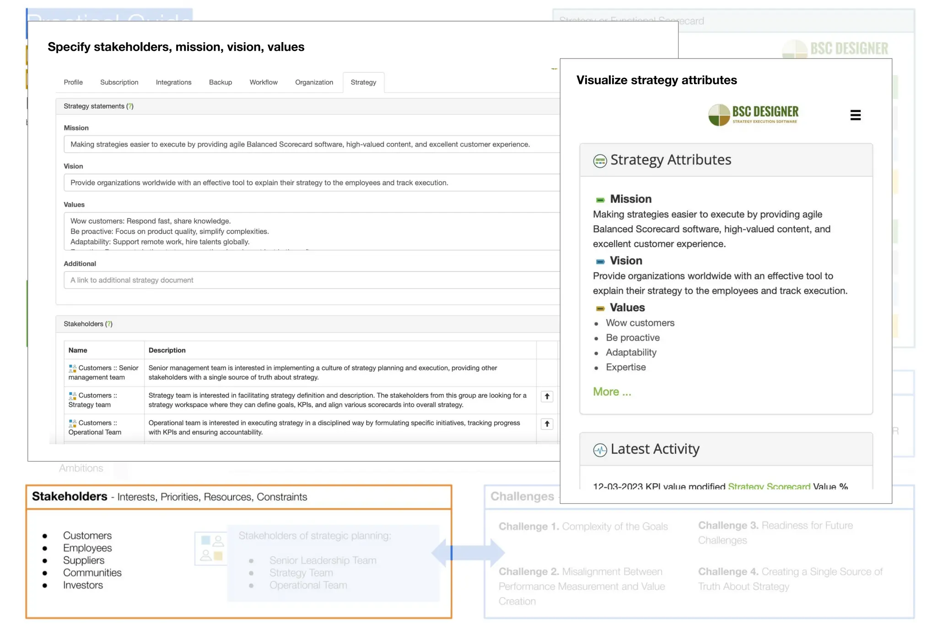Viewport: 937px width, 625px height.
Task: Click the Latest Activity pulse icon
Action: pos(600,450)
